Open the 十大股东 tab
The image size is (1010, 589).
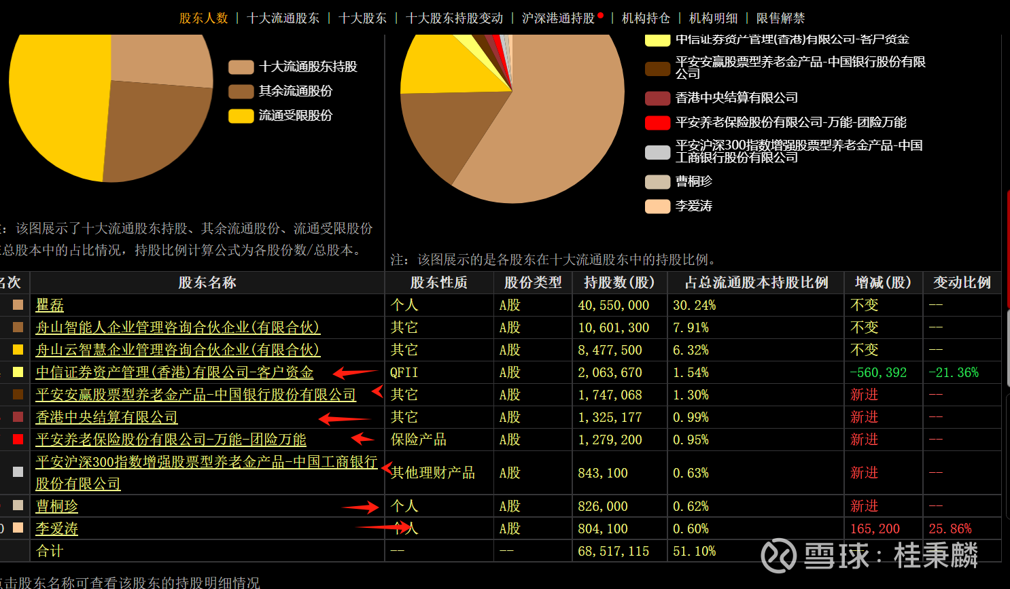362,18
